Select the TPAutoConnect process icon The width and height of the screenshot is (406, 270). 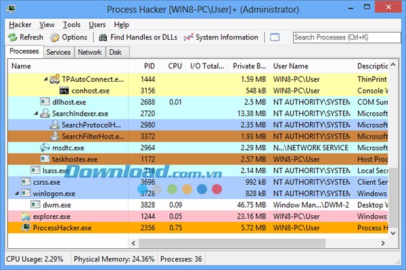point(55,79)
